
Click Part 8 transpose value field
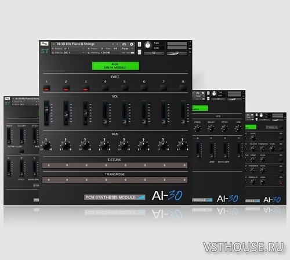pos(184,180)
